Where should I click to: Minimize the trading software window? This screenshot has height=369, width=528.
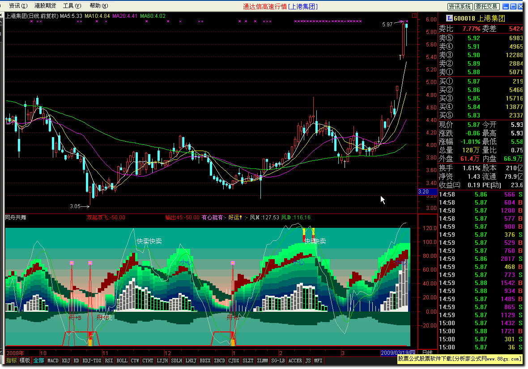(x=506, y=6)
